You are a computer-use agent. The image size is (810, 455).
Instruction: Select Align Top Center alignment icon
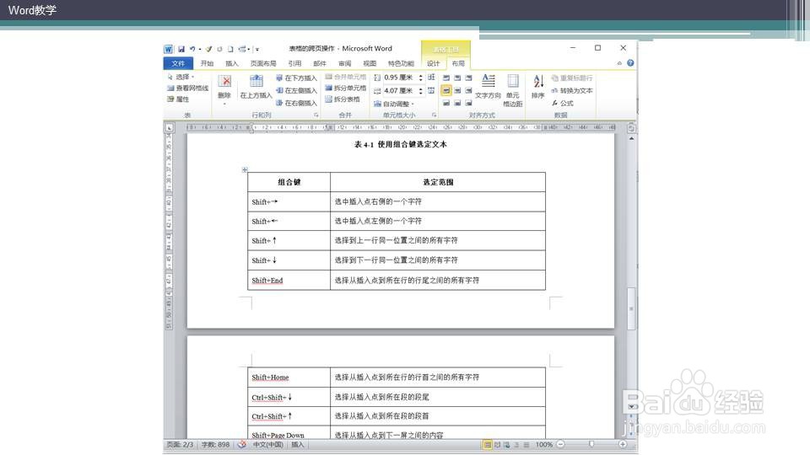click(457, 78)
